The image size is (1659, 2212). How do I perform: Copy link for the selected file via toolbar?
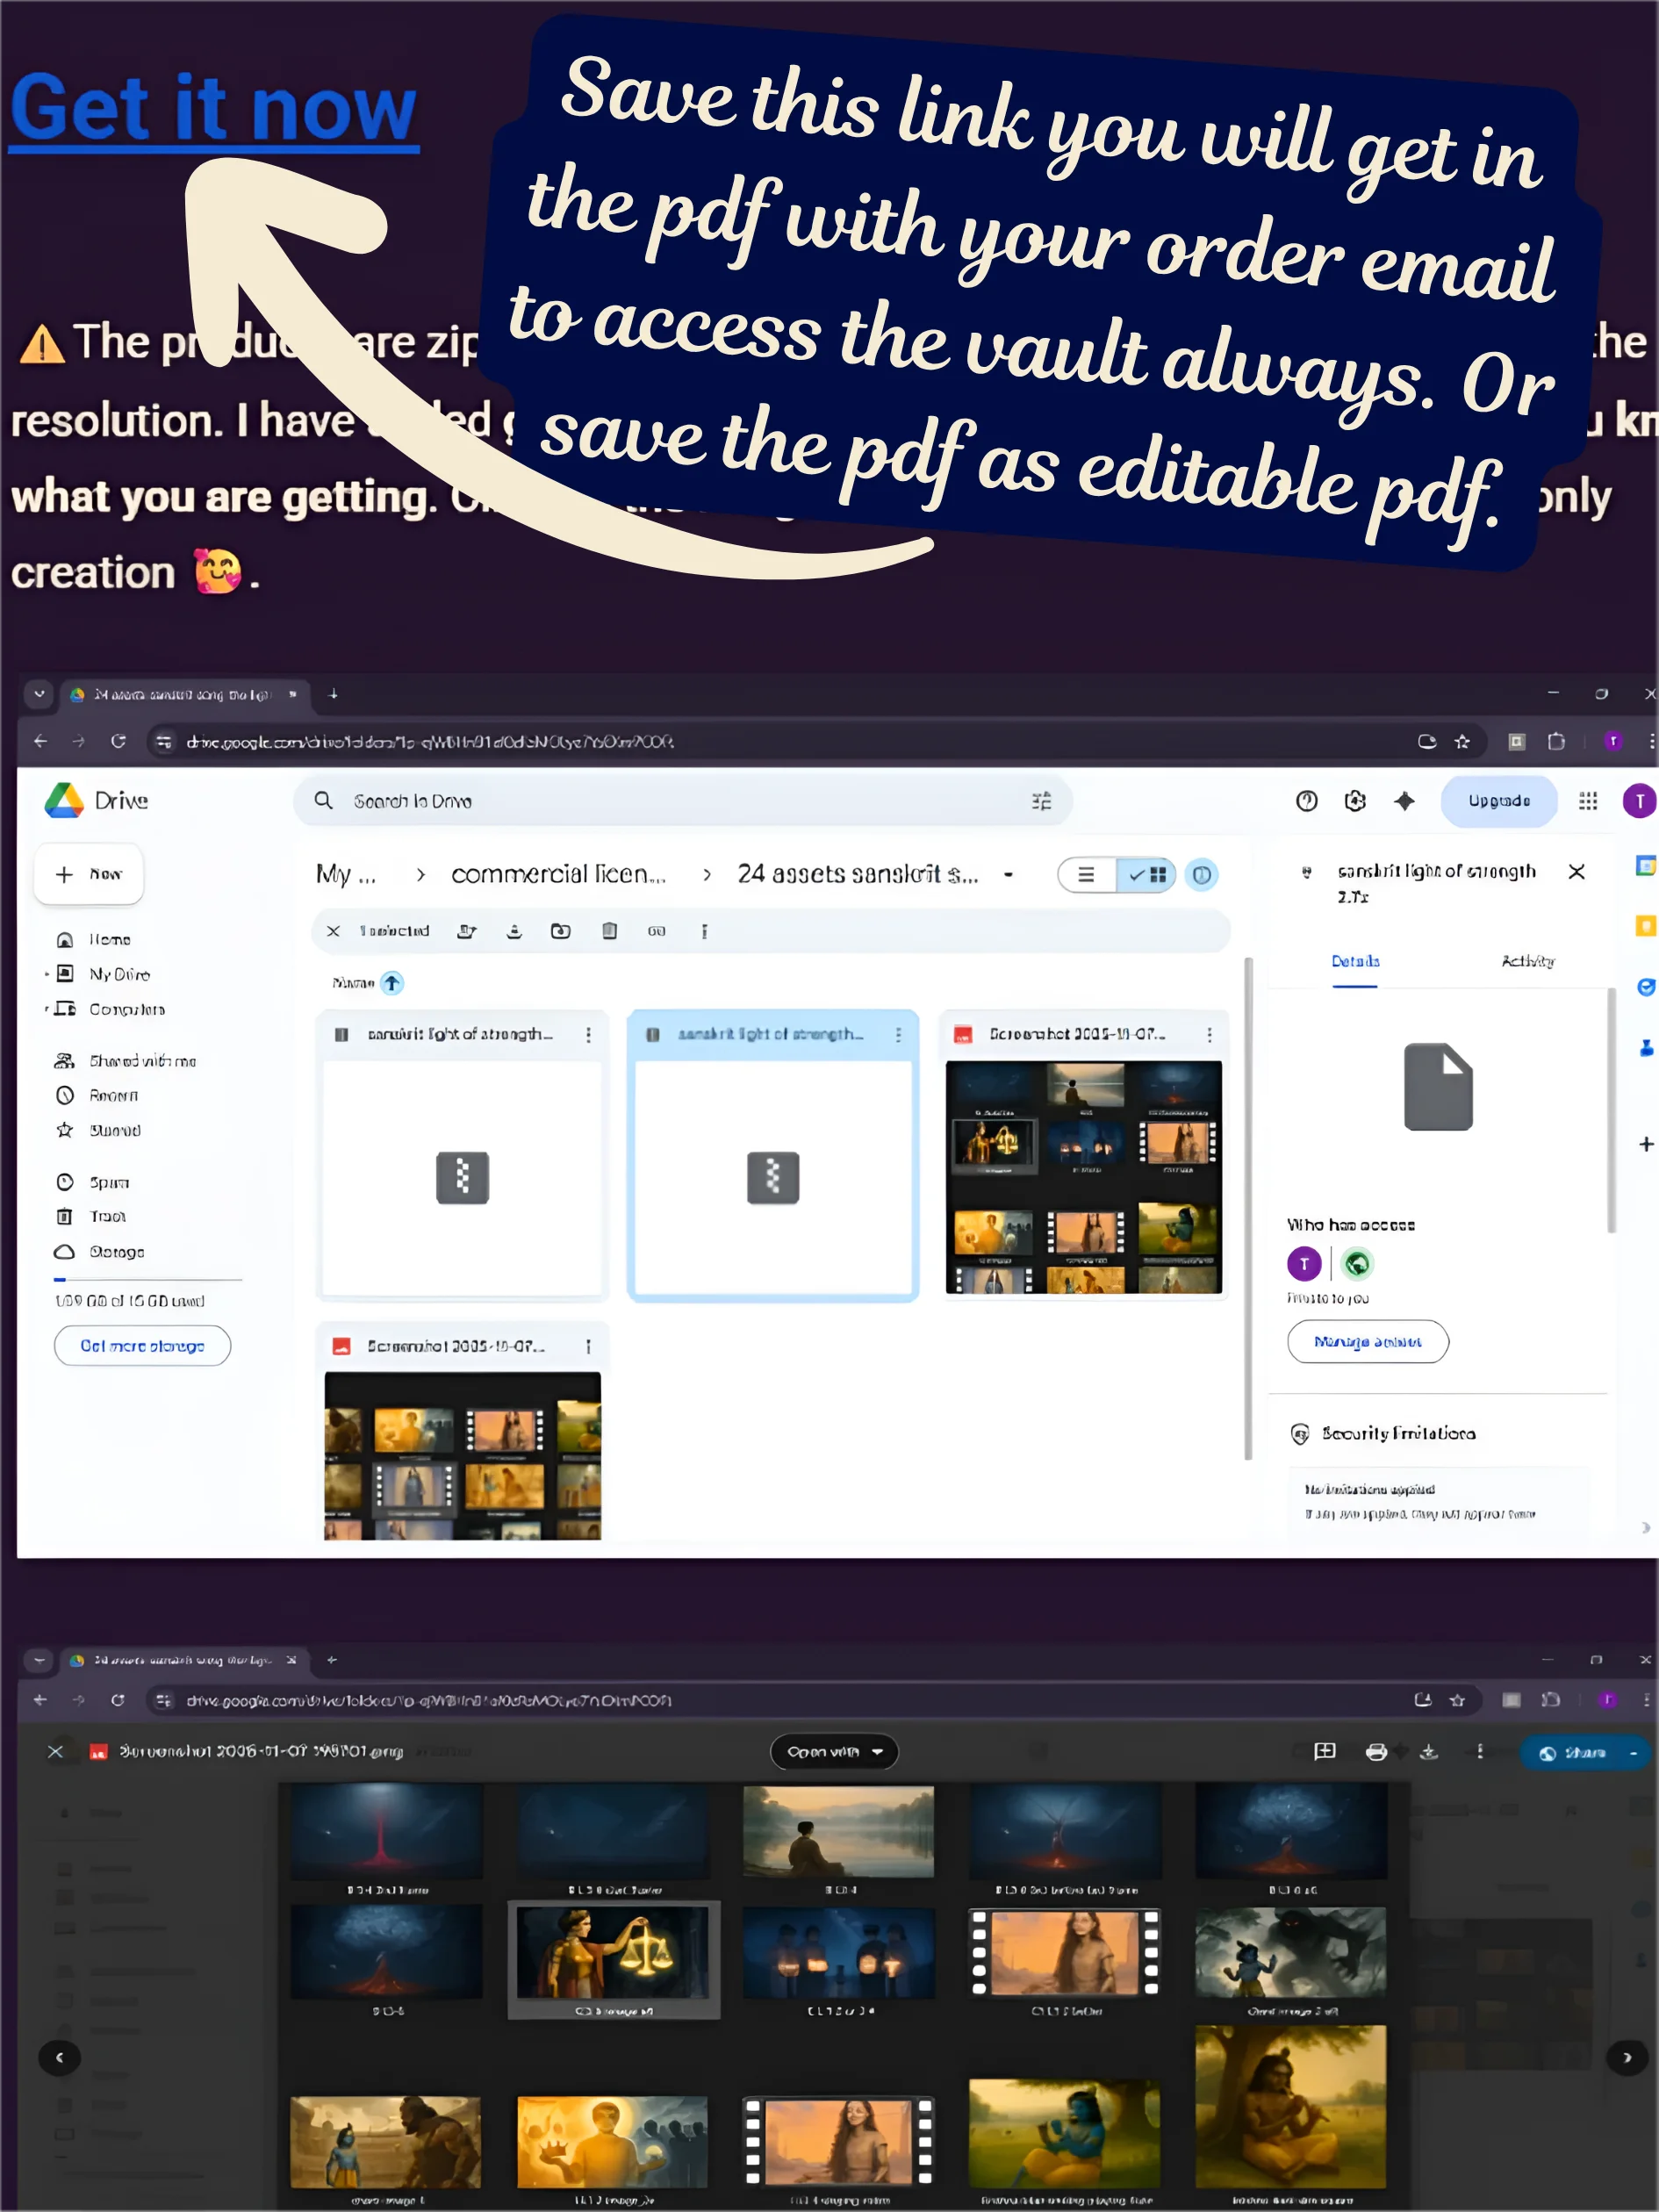656,931
